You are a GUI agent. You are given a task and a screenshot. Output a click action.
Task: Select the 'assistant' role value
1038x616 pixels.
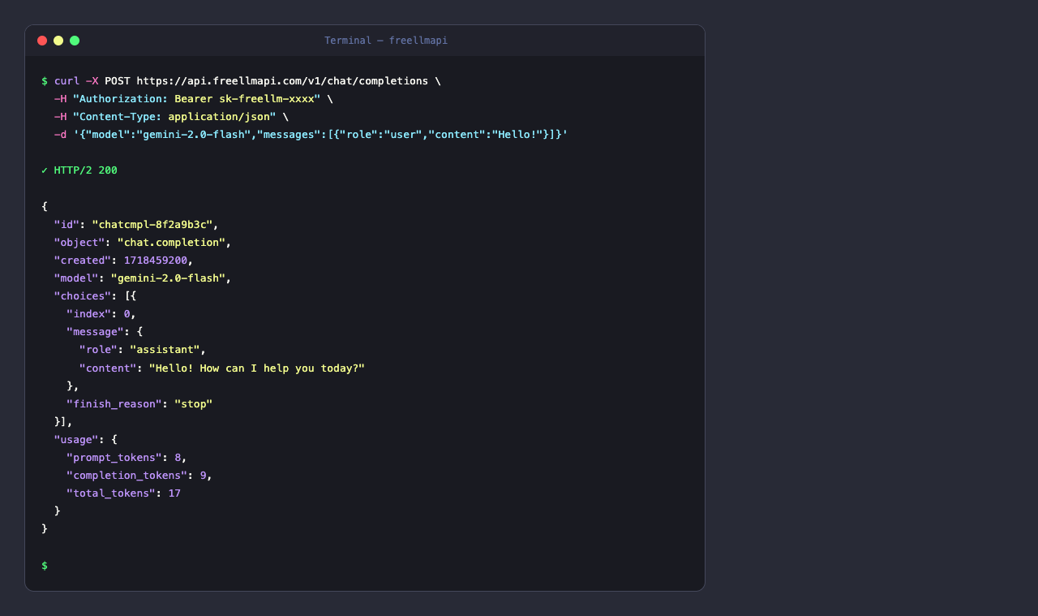click(x=165, y=350)
